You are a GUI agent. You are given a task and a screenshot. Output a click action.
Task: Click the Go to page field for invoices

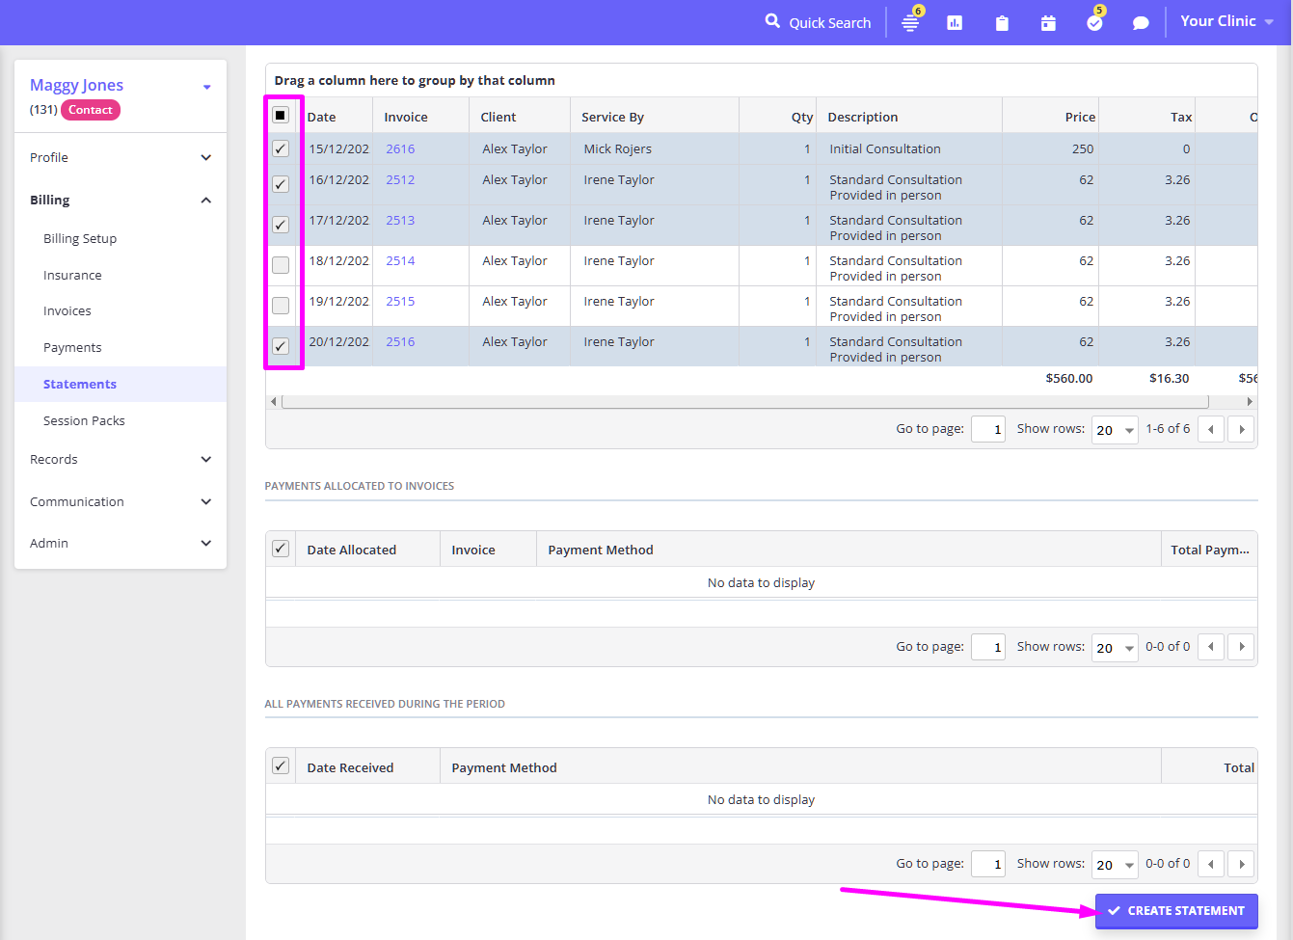tap(988, 430)
